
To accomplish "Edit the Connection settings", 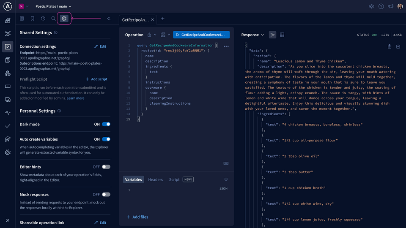I will coord(100,46).
